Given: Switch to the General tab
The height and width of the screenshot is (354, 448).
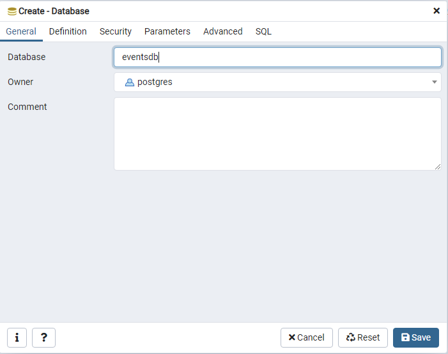Looking at the screenshot, I should tap(20, 31).
